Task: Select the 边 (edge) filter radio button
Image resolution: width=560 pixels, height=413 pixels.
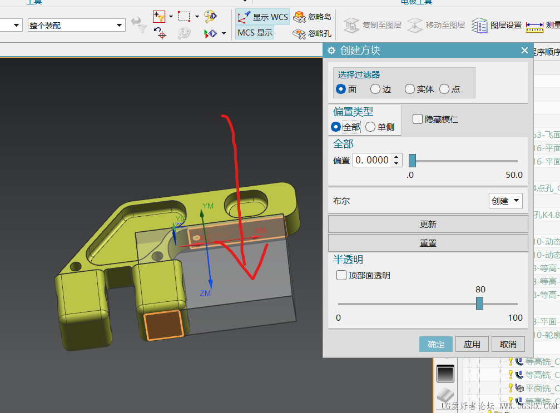Action: (375, 89)
